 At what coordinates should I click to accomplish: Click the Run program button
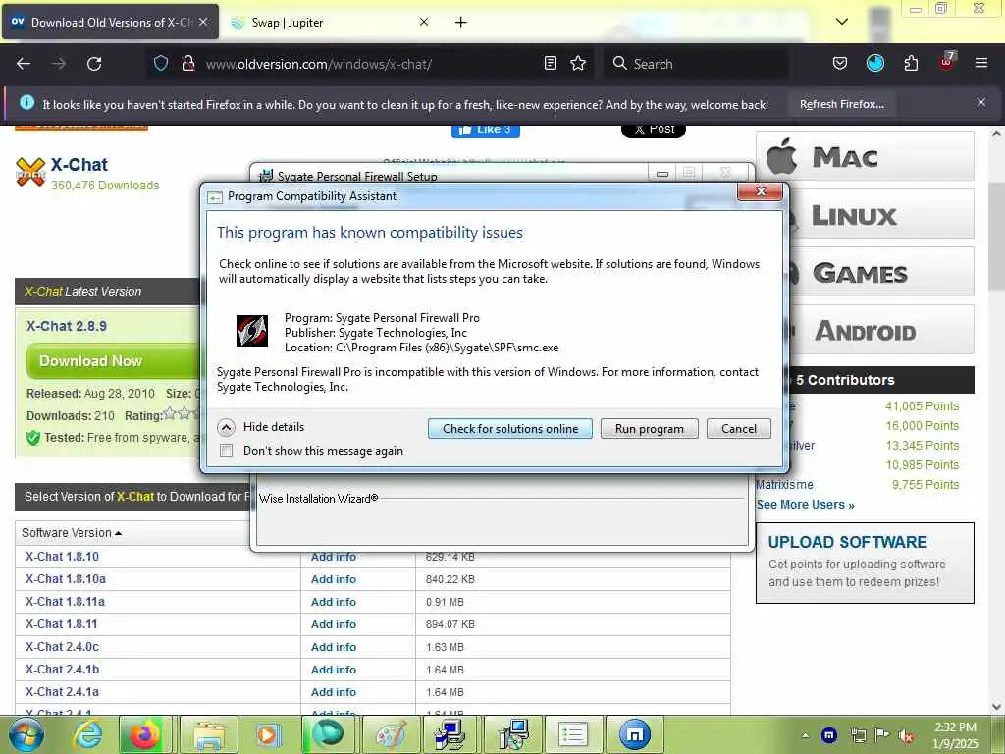coord(650,429)
